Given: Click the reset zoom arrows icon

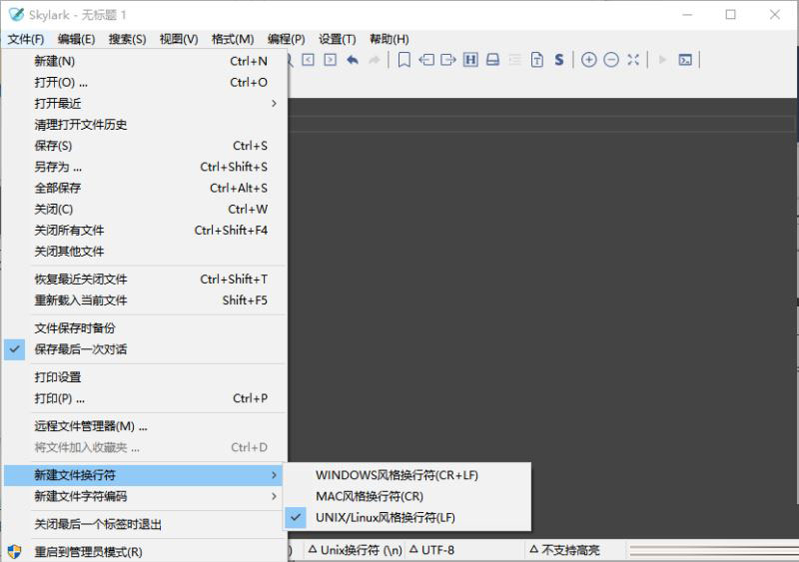Looking at the screenshot, I should pyautogui.click(x=633, y=60).
